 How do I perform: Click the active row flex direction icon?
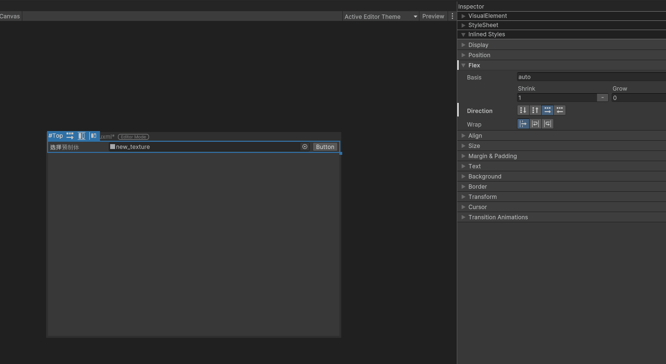pyautogui.click(x=548, y=110)
